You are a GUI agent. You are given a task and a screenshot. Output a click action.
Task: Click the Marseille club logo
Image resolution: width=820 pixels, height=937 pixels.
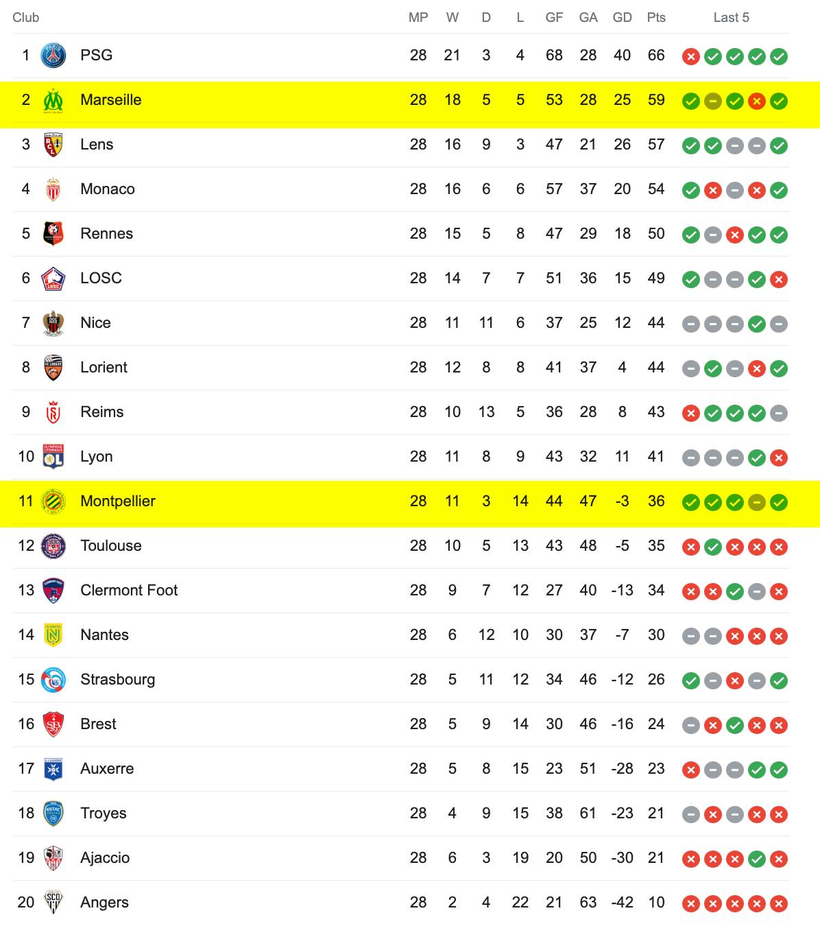53,100
